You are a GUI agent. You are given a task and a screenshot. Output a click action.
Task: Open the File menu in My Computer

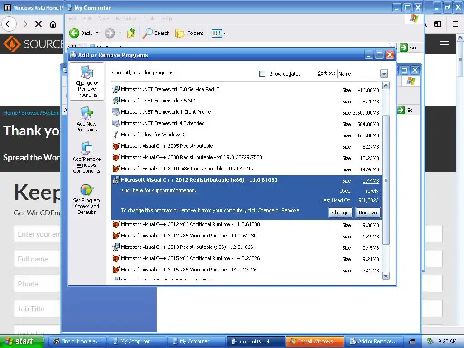tap(72, 19)
